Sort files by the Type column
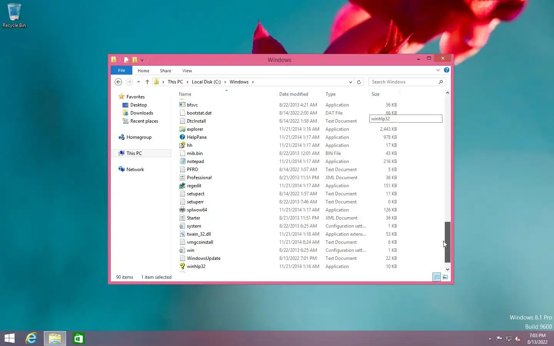 pos(330,94)
